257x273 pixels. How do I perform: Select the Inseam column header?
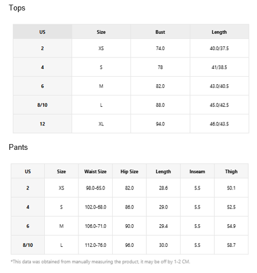click(x=197, y=171)
